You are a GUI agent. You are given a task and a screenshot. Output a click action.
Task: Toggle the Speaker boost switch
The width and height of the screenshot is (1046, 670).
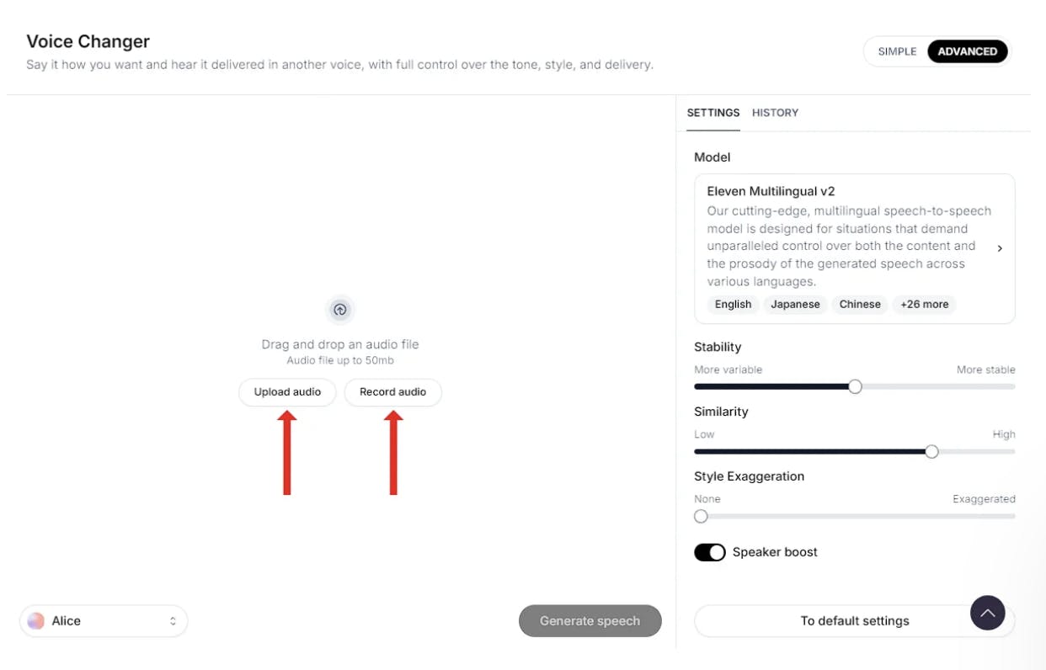(709, 552)
